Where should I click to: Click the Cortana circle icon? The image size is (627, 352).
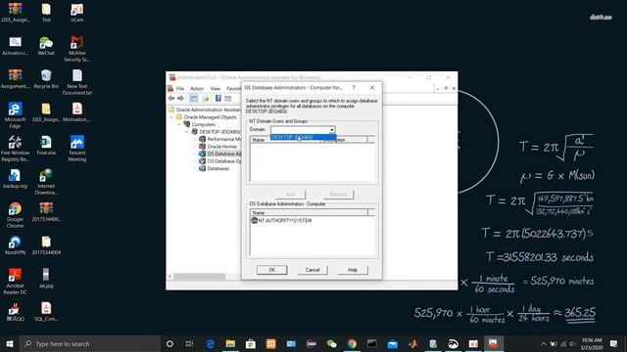[169, 343]
